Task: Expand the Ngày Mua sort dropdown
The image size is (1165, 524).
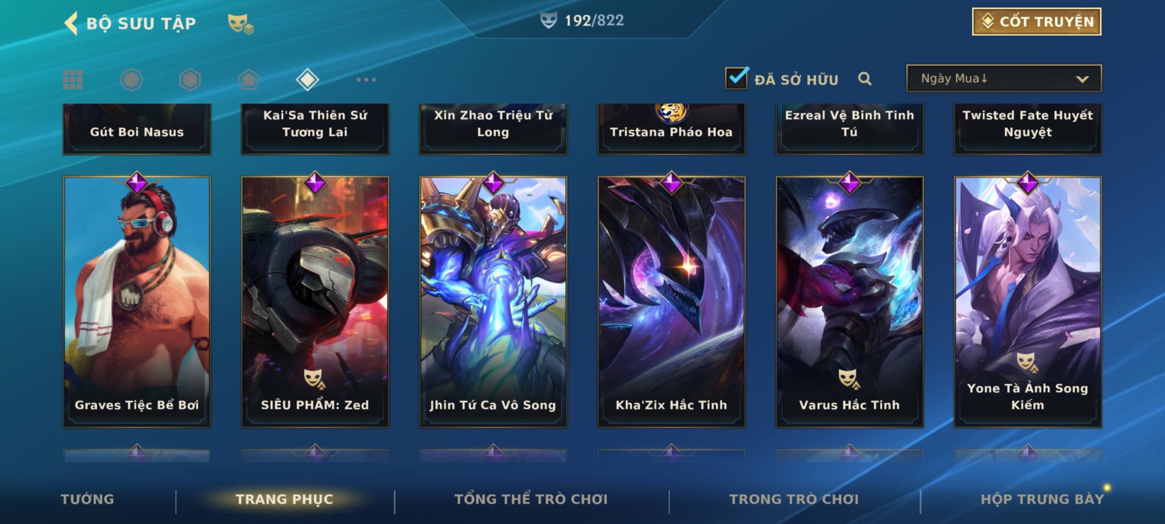Action: [1004, 78]
